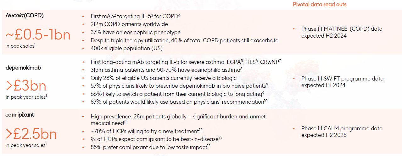Click the Pivotal data read outs header

[x=320, y=4]
